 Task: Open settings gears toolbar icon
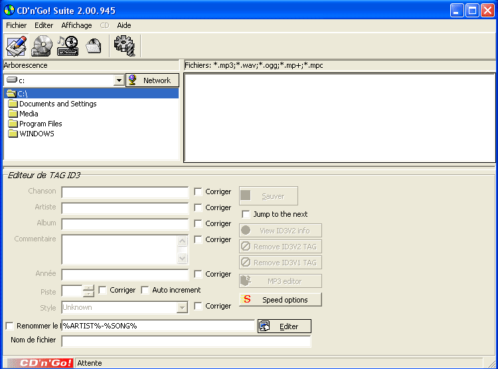point(125,46)
